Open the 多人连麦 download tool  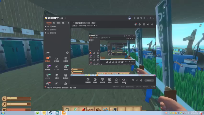coord(57,68)
